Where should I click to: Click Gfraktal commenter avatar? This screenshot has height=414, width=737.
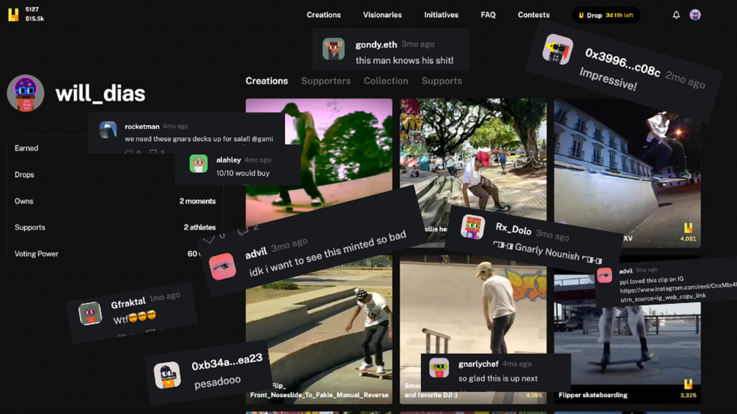[x=90, y=313]
